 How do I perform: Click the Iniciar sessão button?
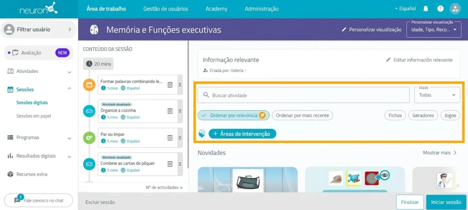tap(446, 202)
